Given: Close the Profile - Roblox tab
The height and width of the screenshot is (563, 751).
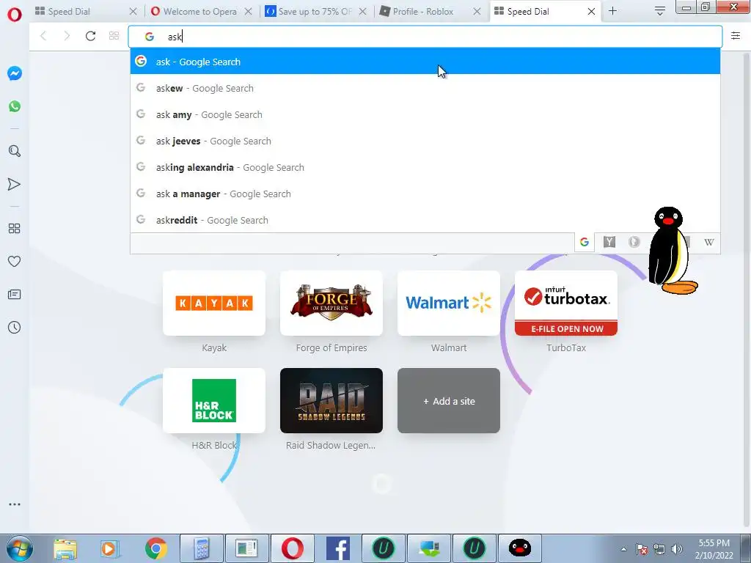Looking at the screenshot, I should pyautogui.click(x=477, y=12).
